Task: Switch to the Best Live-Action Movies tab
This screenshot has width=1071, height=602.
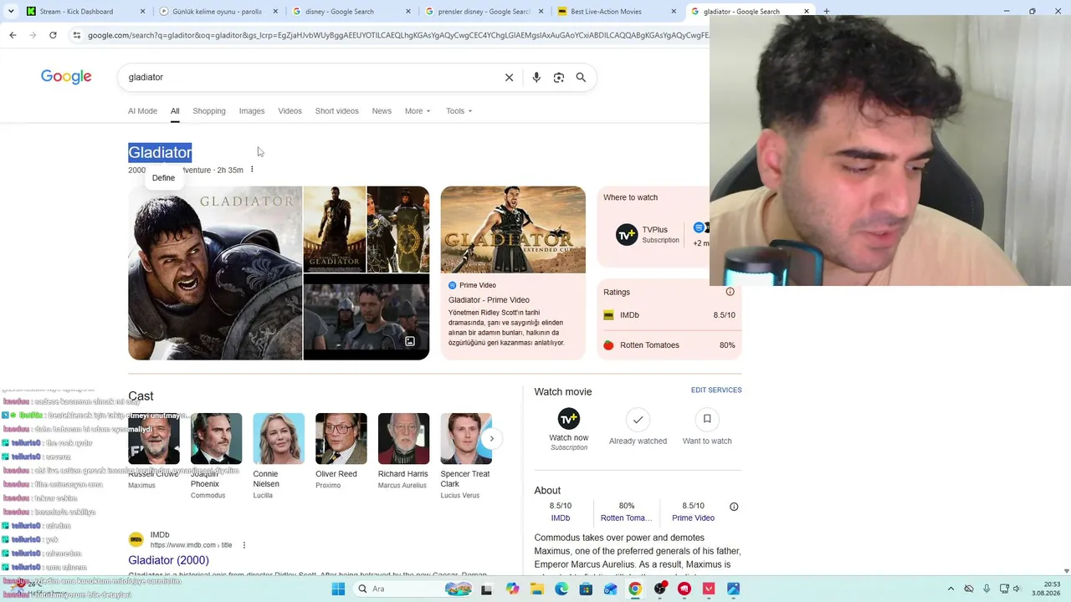Action: [x=617, y=12]
